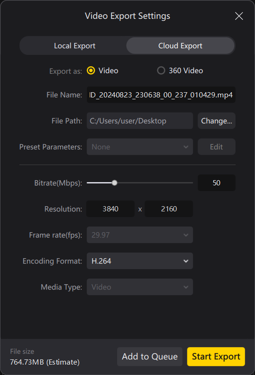The height and width of the screenshot is (375, 255).
Task: Expand the Encoding Format H.264 dropdown
Action: (x=140, y=261)
